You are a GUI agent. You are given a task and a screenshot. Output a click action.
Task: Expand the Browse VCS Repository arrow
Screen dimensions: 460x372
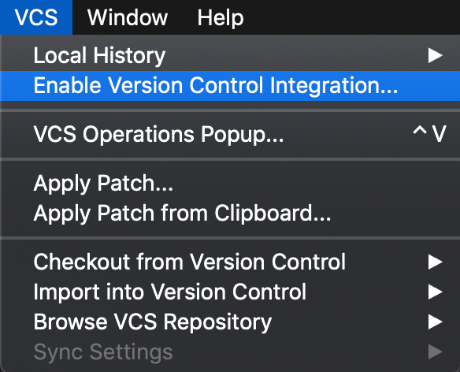click(435, 322)
